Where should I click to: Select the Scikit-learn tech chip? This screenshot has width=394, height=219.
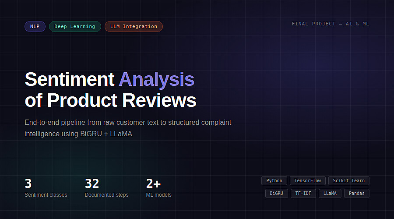[349, 180]
